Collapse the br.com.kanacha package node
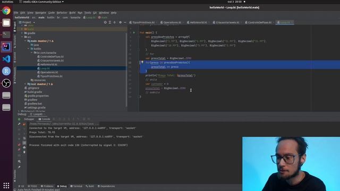 point(31,53)
